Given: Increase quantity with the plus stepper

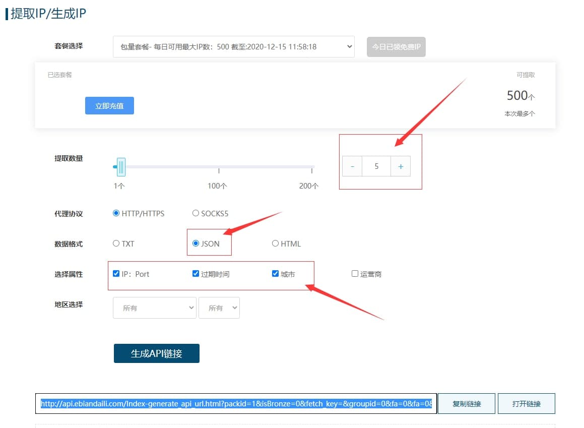Looking at the screenshot, I should coord(401,166).
